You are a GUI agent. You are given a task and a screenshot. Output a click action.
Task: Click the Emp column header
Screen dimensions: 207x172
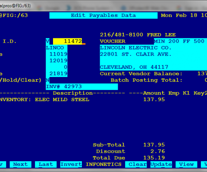click(x=174, y=93)
